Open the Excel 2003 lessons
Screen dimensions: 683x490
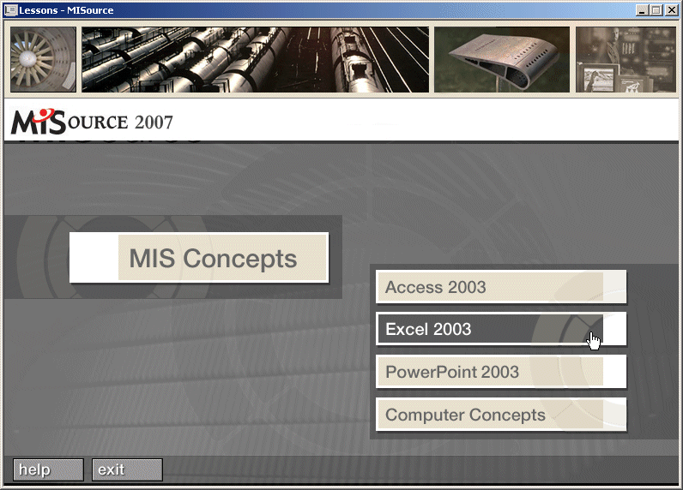[x=501, y=329]
